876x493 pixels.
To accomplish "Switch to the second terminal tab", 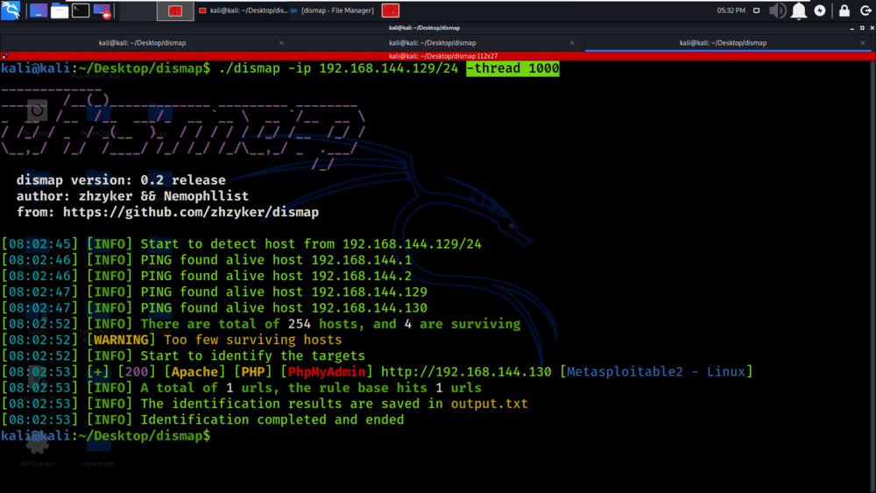I will 433,43.
